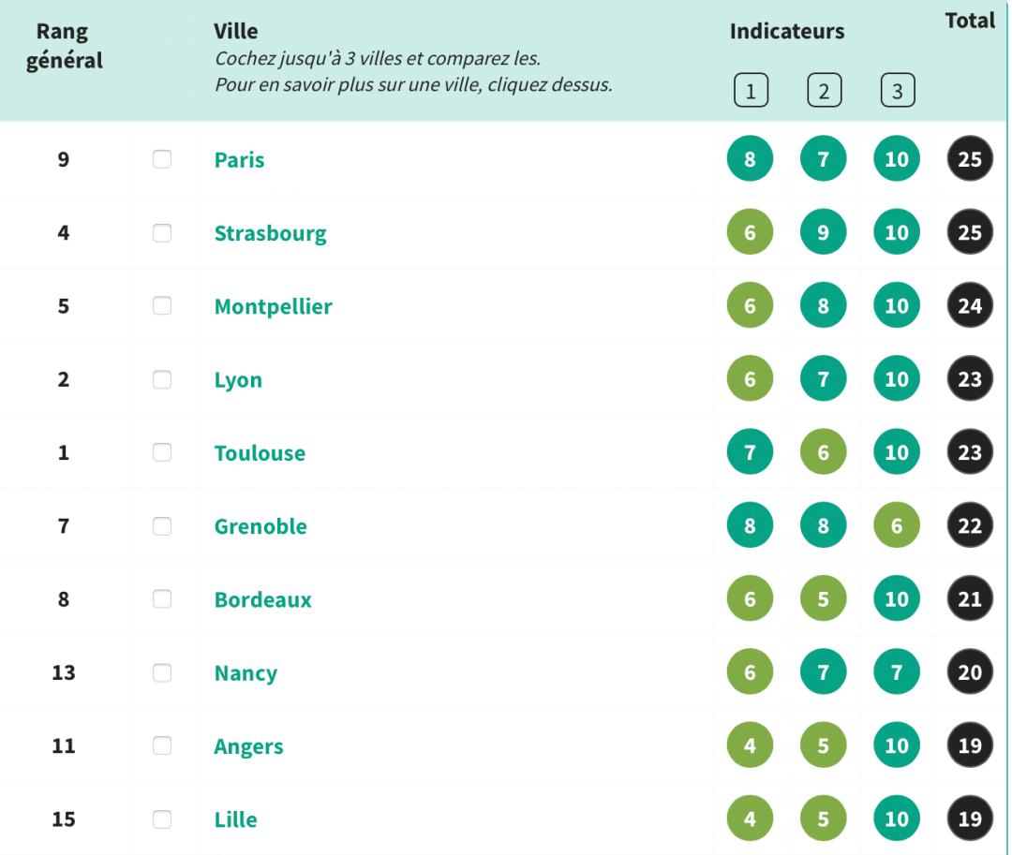Click the Toulouse city link
This screenshot has height=855, width=1012.
point(259,454)
